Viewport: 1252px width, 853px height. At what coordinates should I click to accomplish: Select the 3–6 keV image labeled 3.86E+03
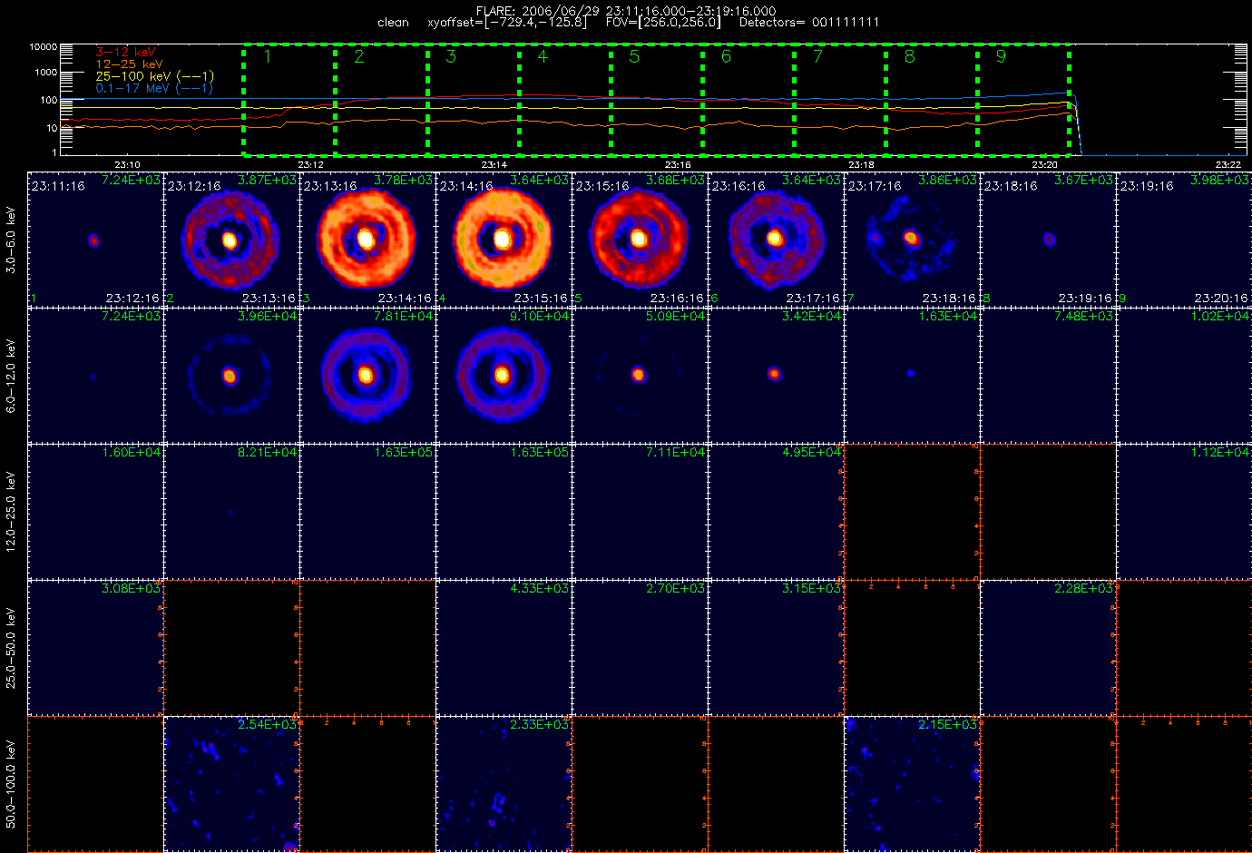(912, 240)
